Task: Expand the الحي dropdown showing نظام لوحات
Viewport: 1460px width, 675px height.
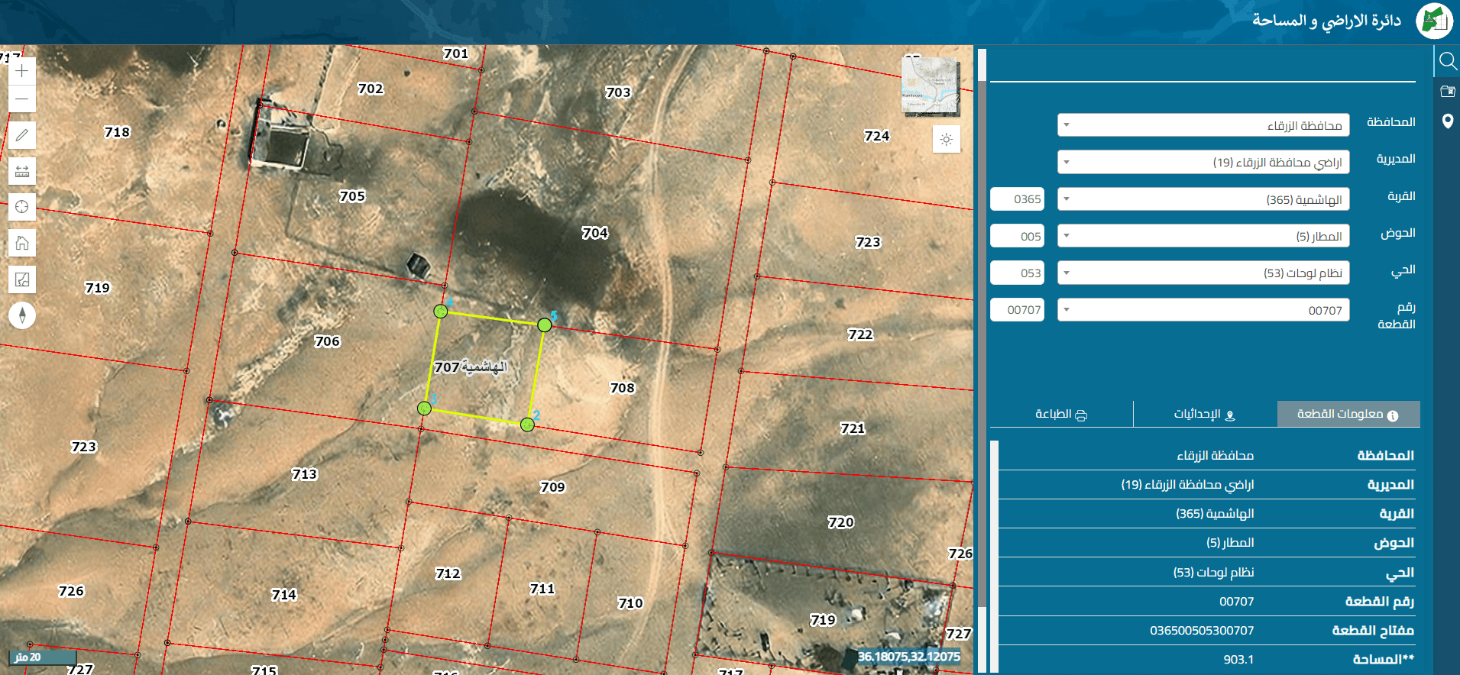Action: 1203,273
